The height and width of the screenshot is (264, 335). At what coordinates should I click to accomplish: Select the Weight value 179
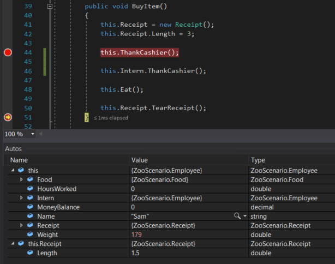[137, 235]
